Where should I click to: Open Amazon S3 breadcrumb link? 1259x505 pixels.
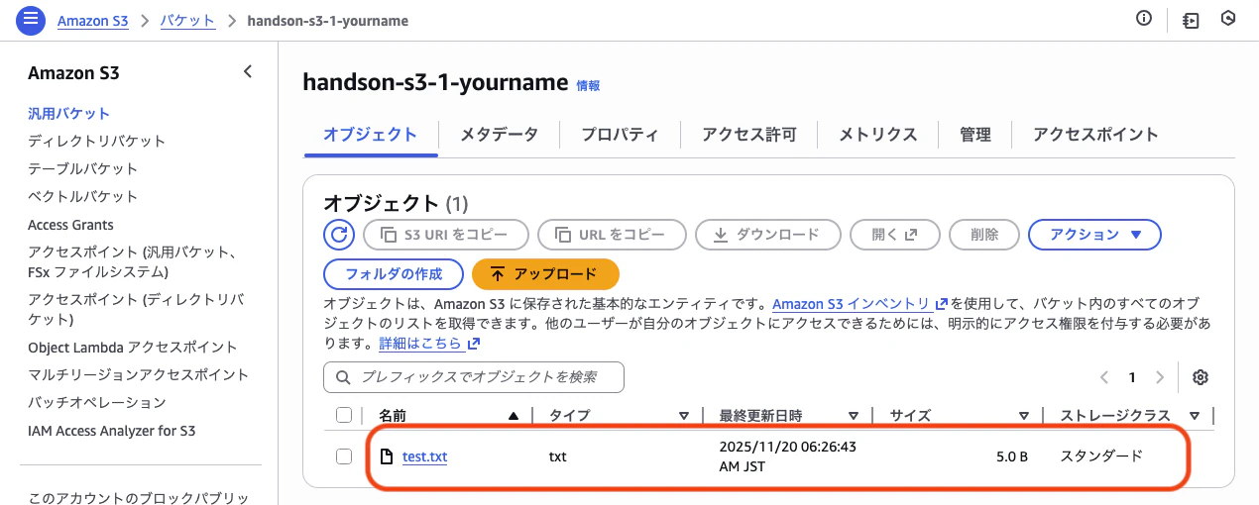[93, 21]
